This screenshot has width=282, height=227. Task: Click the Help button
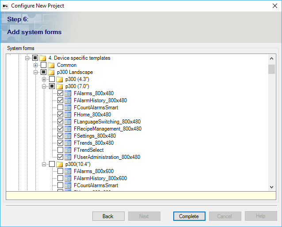(261, 216)
